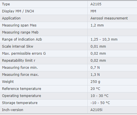Click the Display MM / INCH label
137x115 pixels.
18,11
